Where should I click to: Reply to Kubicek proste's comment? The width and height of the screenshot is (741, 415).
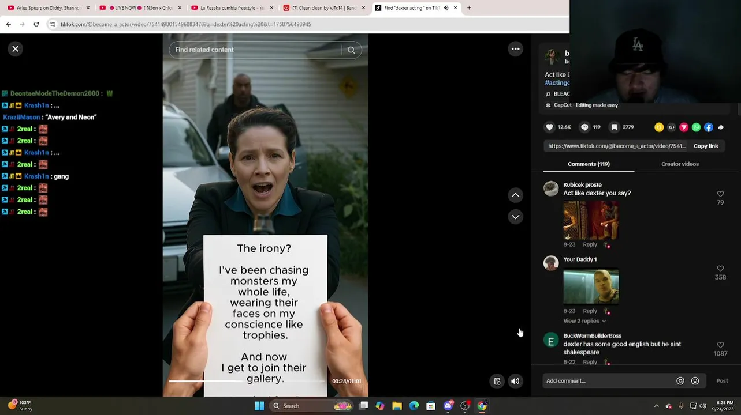coord(590,244)
